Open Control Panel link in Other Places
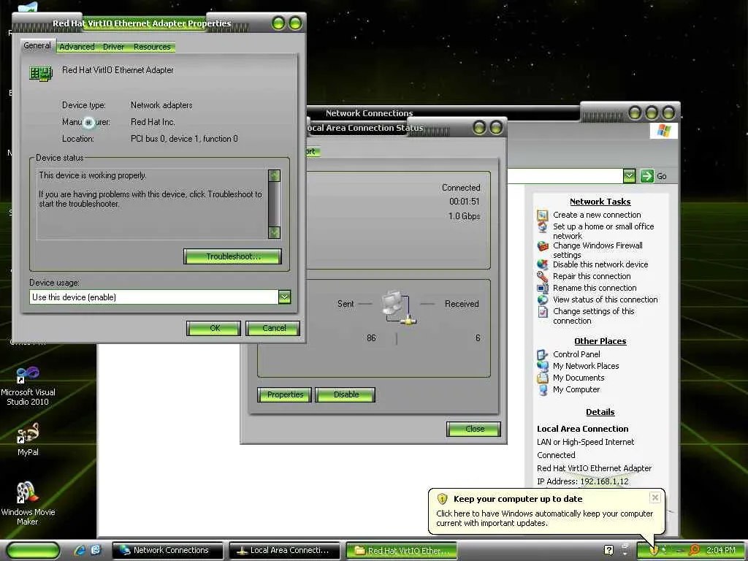 [x=576, y=354]
